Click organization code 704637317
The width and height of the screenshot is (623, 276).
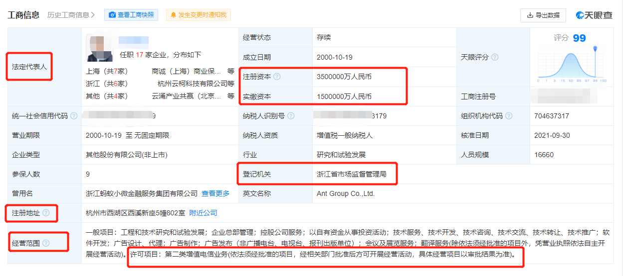pyautogui.click(x=552, y=116)
